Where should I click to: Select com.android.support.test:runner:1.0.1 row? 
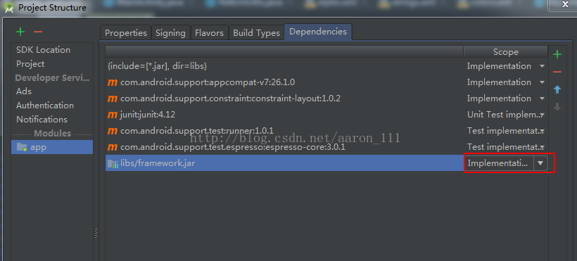(284, 131)
